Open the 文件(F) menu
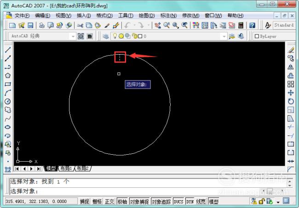 [x=22, y=16]
